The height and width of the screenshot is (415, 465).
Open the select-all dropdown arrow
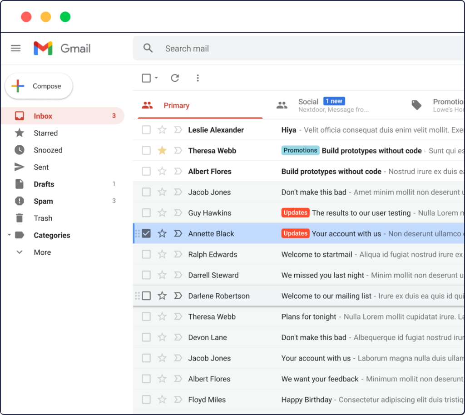point(156,78)
